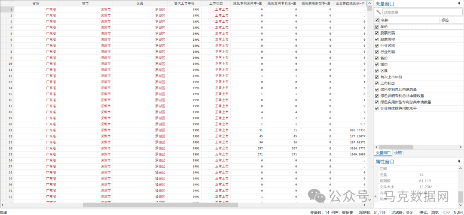Click the 过滤变量 filter input field
The width and height of the screenshot is (464, 215).
pyautogui.click(x=421, y=12)
